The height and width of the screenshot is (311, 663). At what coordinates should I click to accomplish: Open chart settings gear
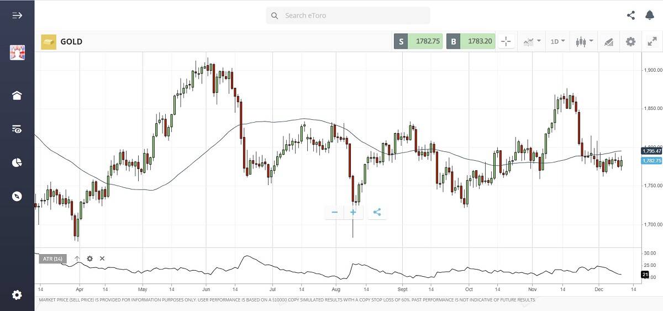click(630, 41)
